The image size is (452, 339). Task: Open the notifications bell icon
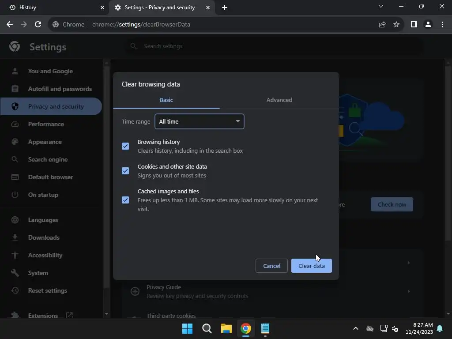coord(440,328)
